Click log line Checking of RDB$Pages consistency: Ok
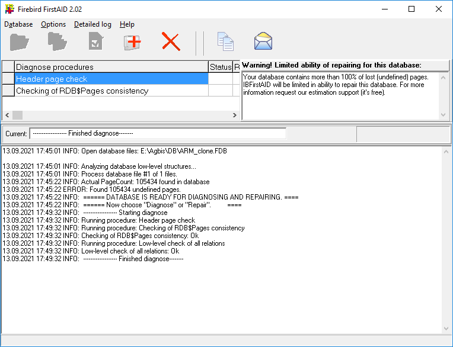The image size is (453, 347). (101, 236)
